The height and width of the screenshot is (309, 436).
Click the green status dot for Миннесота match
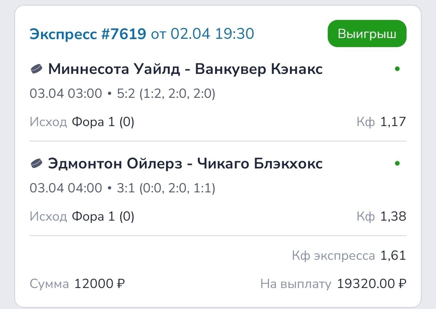397,69
